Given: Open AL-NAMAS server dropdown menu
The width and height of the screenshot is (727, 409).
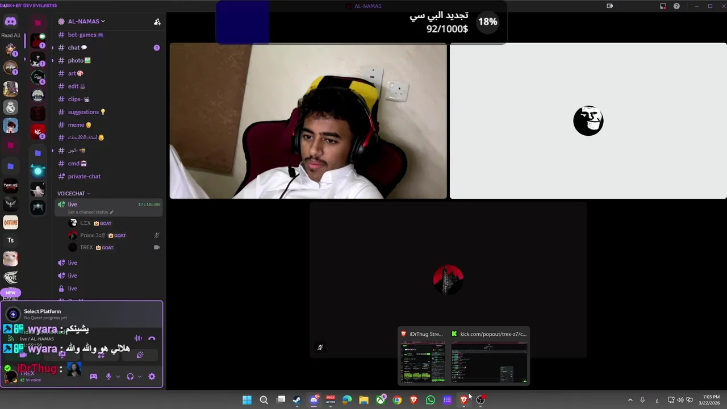Looking at the screenshot, I should [x=86, y=22].
